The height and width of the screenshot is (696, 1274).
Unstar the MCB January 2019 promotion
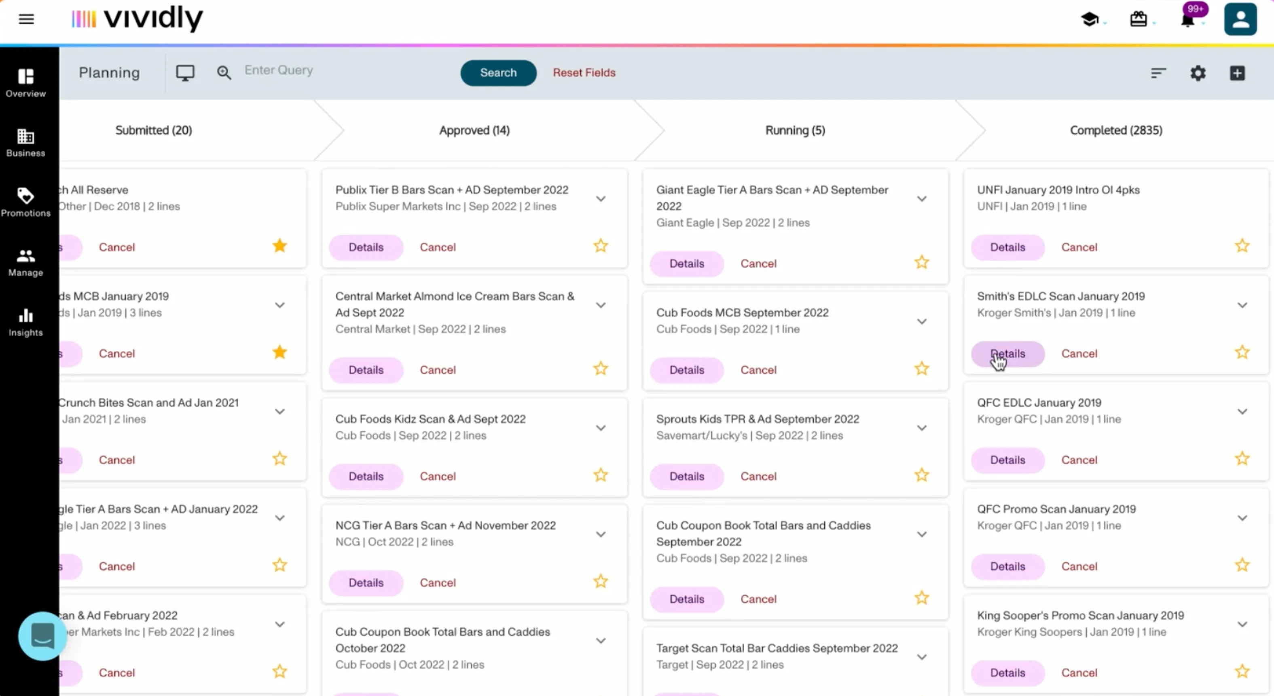tap(279, 352)
